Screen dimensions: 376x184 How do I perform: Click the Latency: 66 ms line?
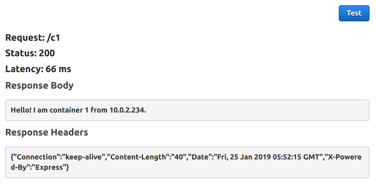coord(38,69)
